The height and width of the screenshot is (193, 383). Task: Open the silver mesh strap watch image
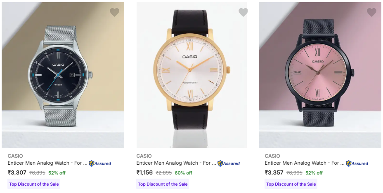click(x=63, y=76)
